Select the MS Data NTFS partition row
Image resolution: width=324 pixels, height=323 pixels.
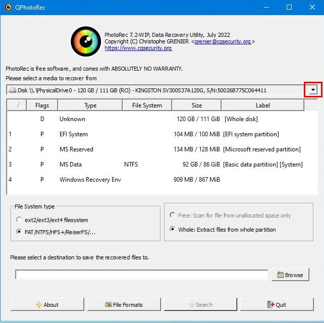pos(162,165)
